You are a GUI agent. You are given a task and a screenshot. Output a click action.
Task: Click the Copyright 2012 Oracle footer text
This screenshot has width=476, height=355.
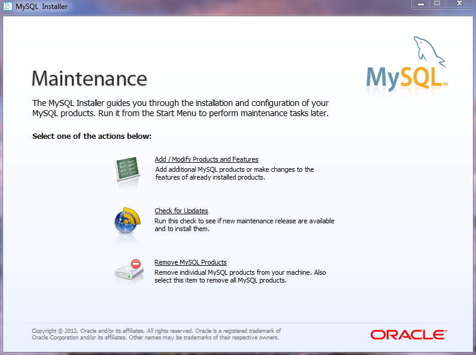156,334
